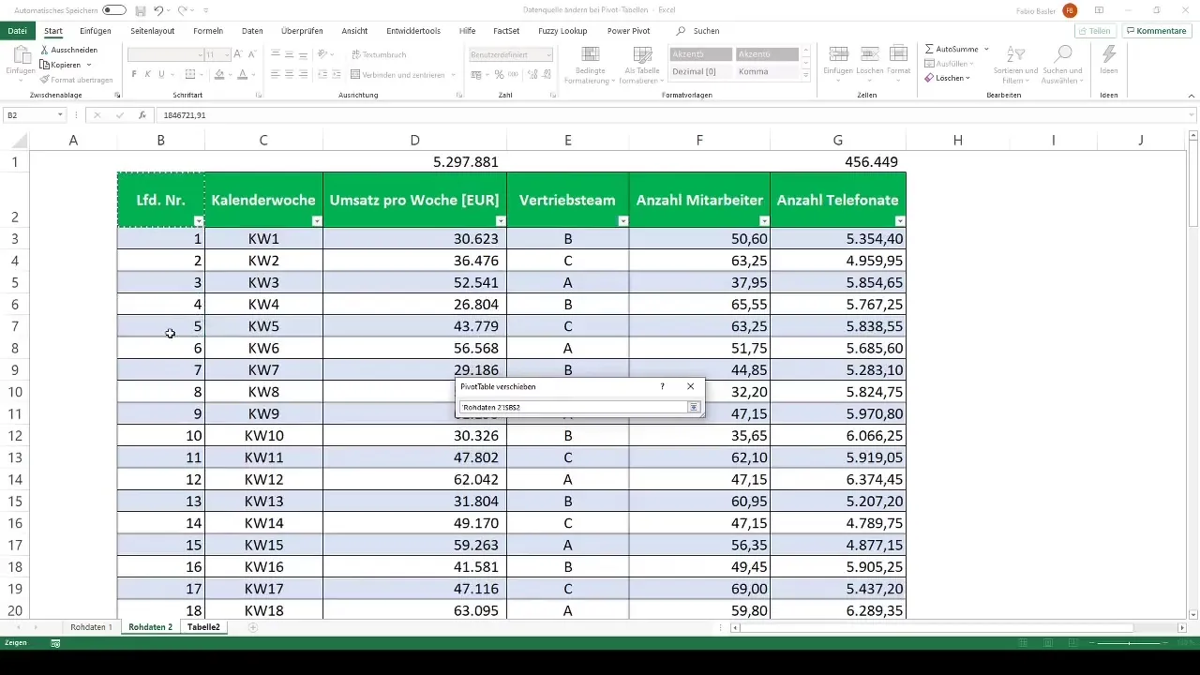Switch to the Entwicklertools ribbon tab
This screenshot has width=1200, height=675.
point(413,31)
